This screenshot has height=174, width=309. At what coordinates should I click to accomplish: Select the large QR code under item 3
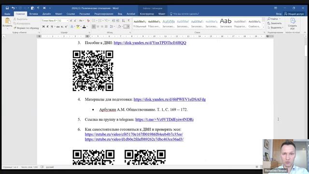coord(93,71)
